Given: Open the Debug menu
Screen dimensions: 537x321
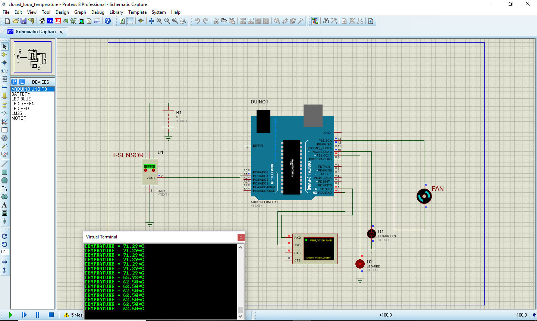Looking at the screenshot, I should [98, 12].
